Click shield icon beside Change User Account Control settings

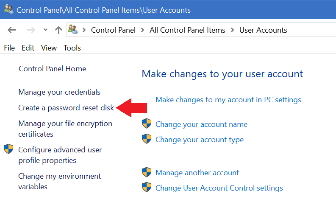147,188
